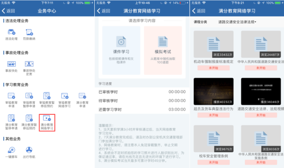Open 机动车强制报废标准规定 document thumbnail

click(213, 44)
